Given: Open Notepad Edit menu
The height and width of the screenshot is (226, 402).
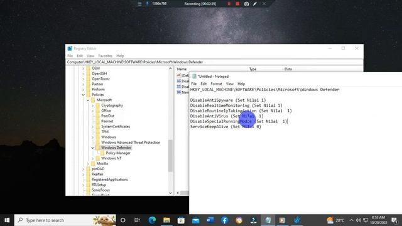Looking at the screenshot, I should [204, 83].
